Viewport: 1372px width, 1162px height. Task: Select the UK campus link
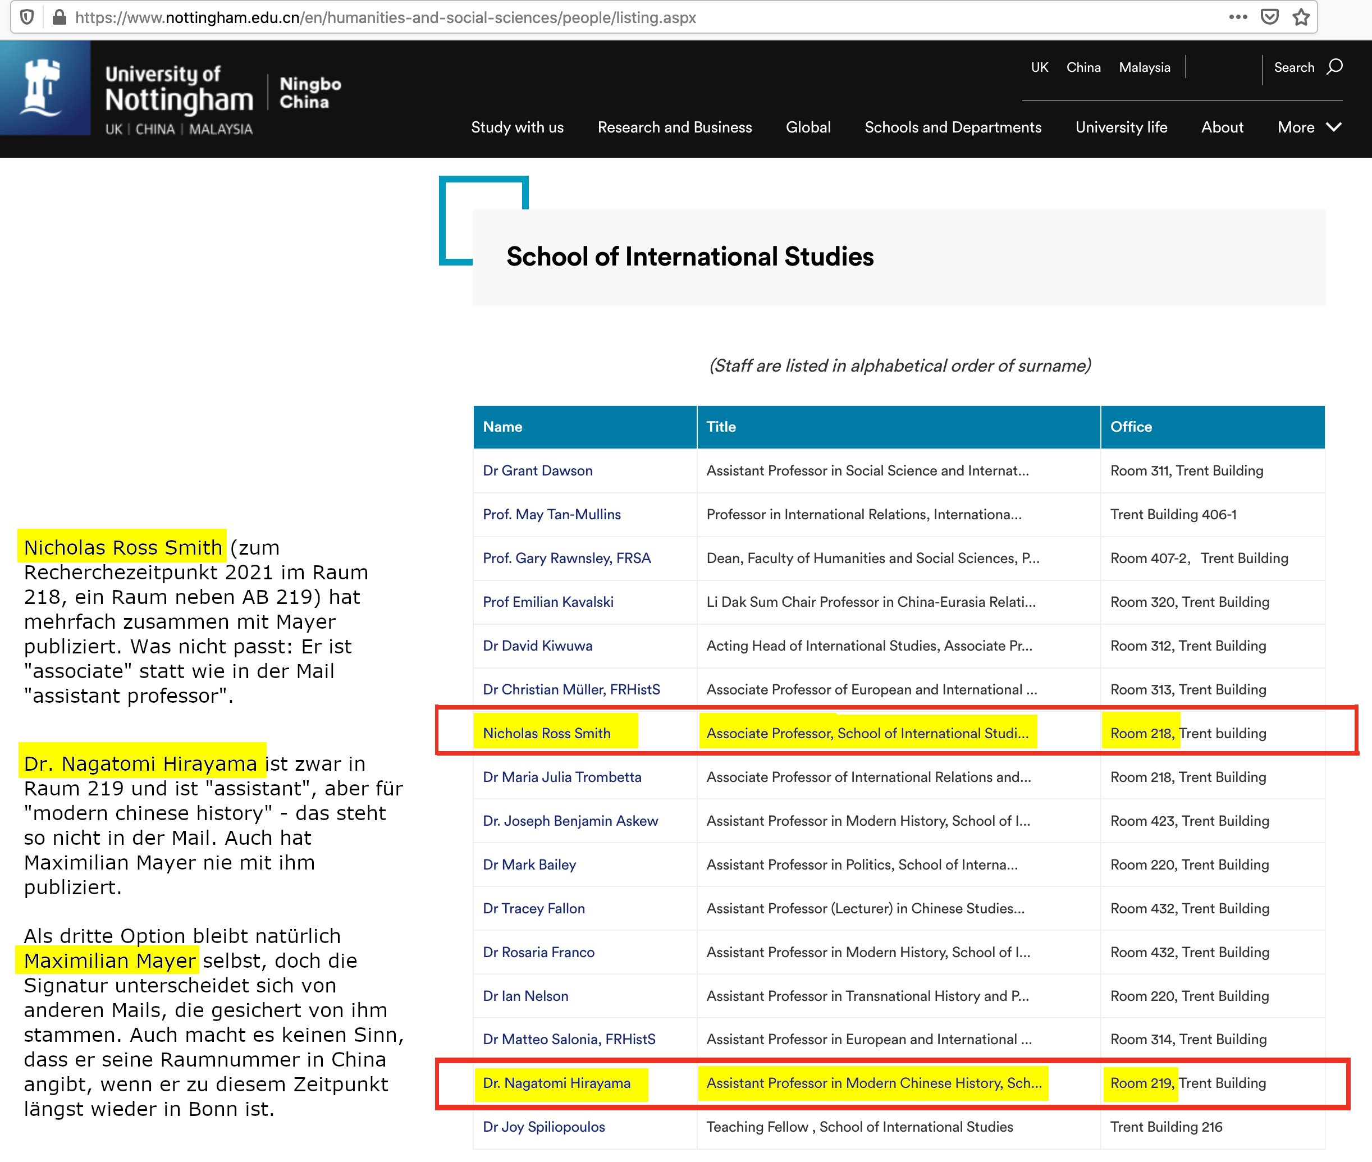tap(1039, 67)
